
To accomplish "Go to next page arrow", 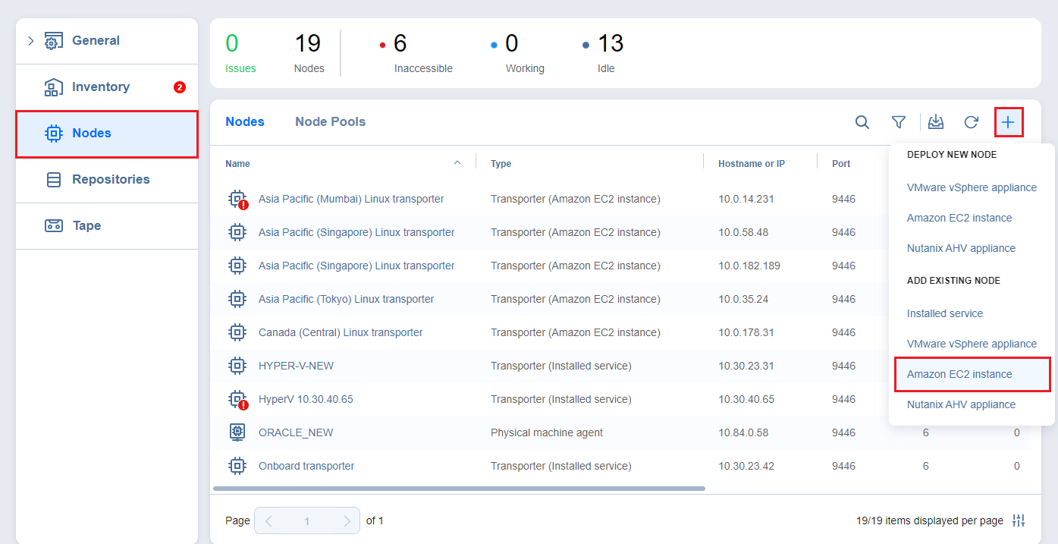I will click(x=347, y=521).
